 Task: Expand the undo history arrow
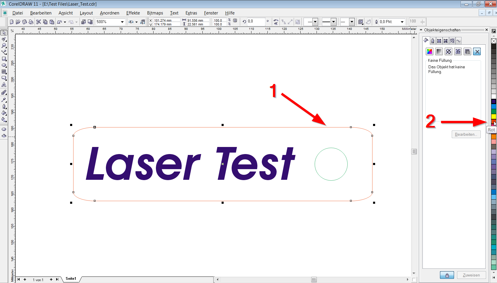(65, 22)
